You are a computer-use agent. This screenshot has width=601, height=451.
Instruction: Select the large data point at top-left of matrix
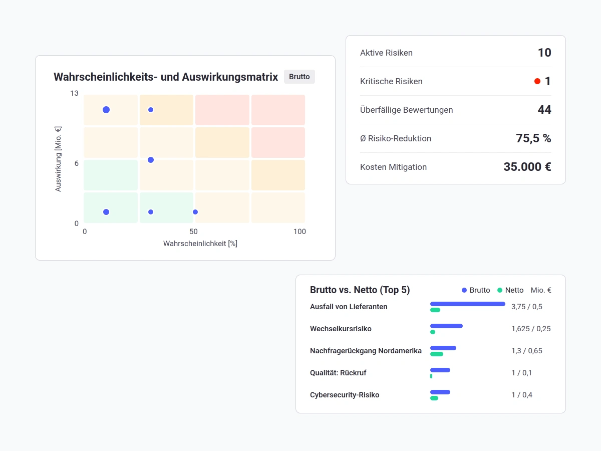pos(106,110)
